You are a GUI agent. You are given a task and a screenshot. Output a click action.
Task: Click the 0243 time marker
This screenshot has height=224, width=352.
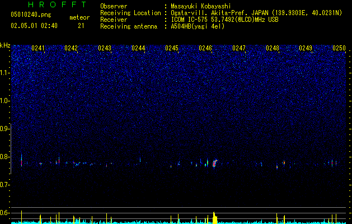(105, 48)
